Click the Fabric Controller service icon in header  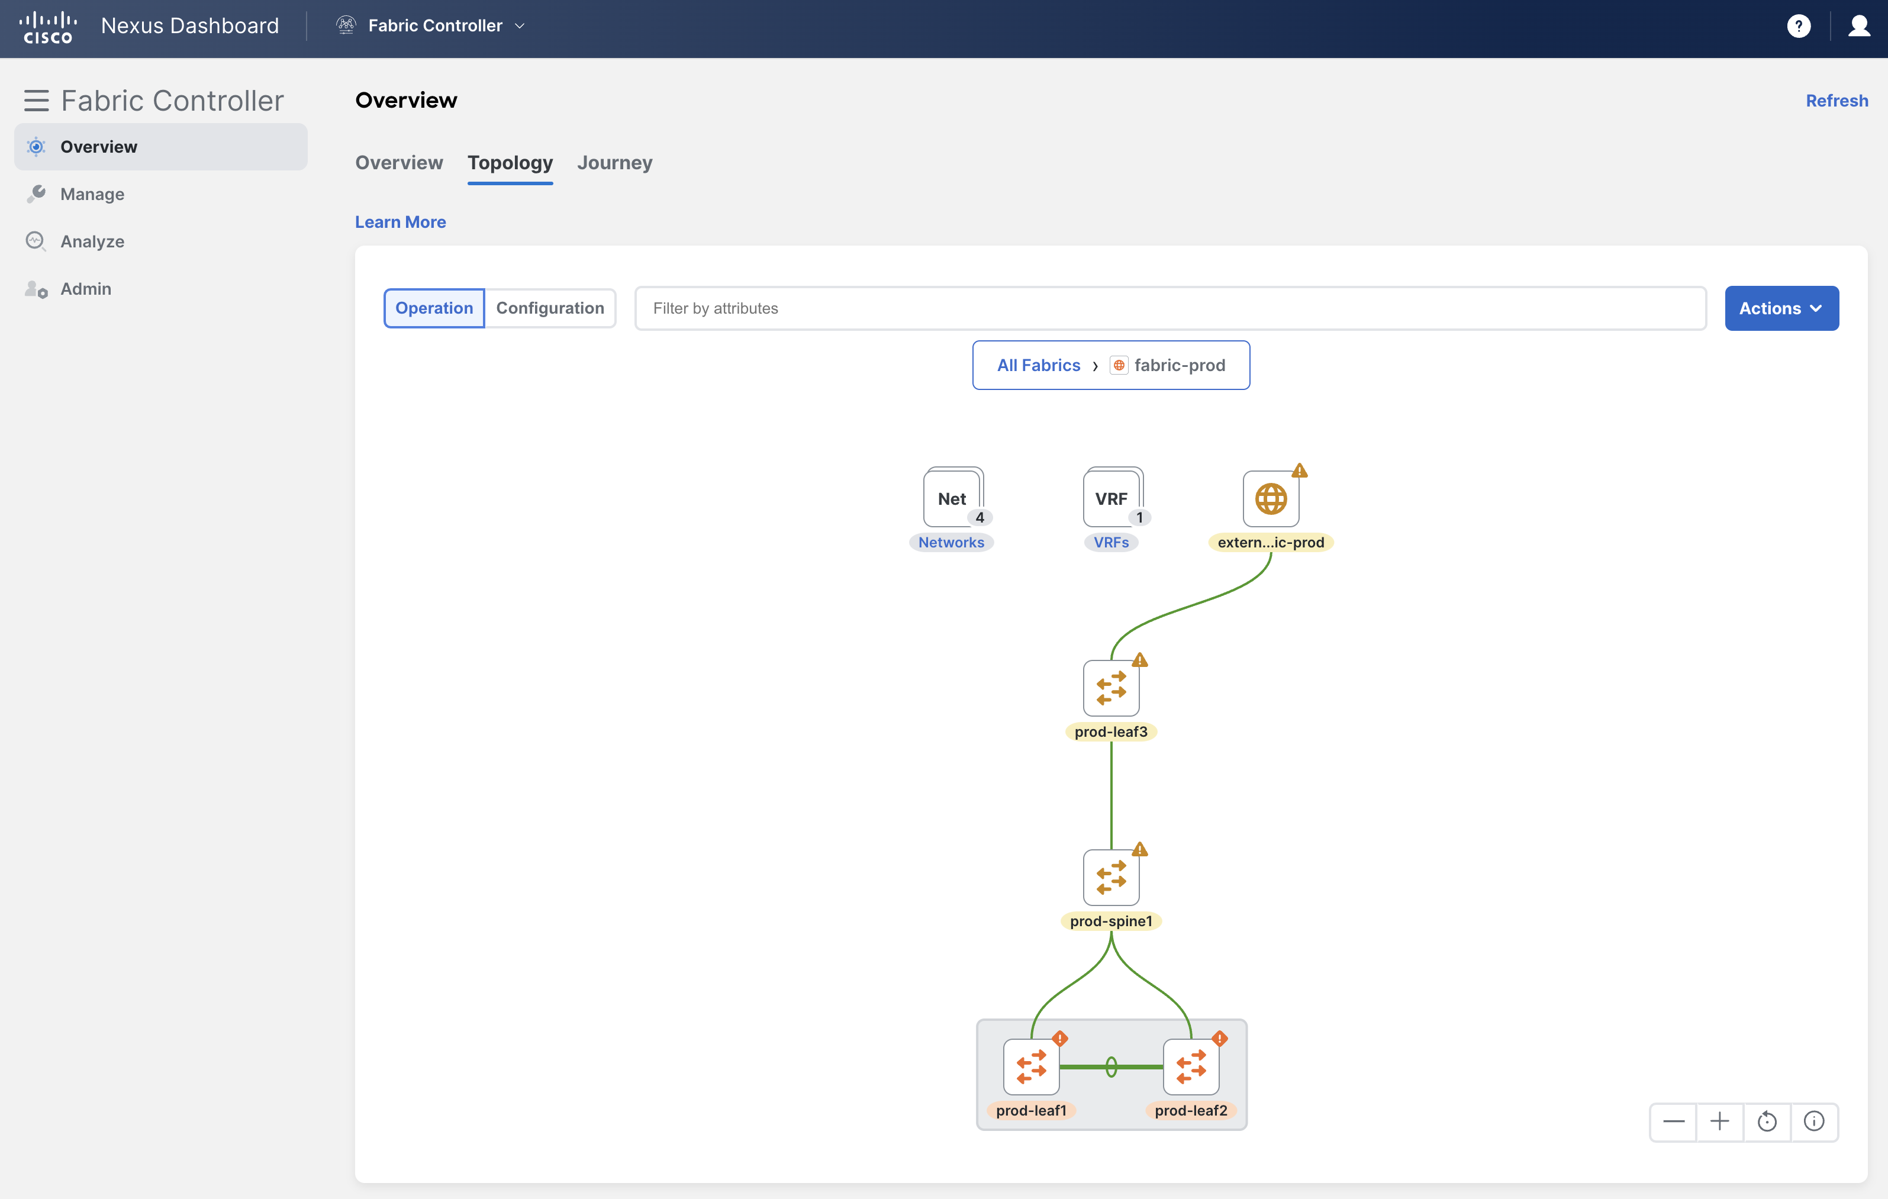346,25
